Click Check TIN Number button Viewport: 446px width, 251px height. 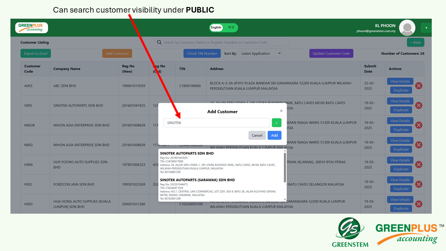[202, 53]
